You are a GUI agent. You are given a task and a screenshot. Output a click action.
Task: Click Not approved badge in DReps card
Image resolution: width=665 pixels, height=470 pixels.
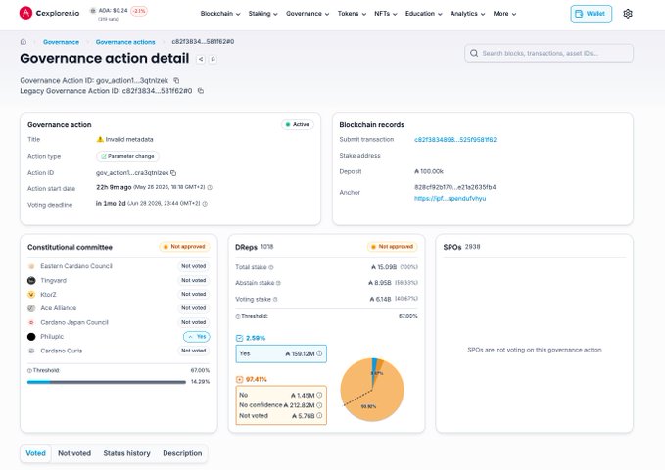coord(393,247)
